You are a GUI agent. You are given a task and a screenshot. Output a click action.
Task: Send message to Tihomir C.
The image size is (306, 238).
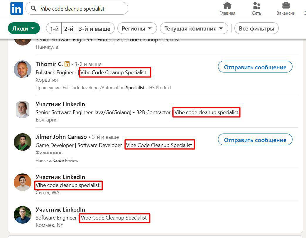tap(255, 67)
